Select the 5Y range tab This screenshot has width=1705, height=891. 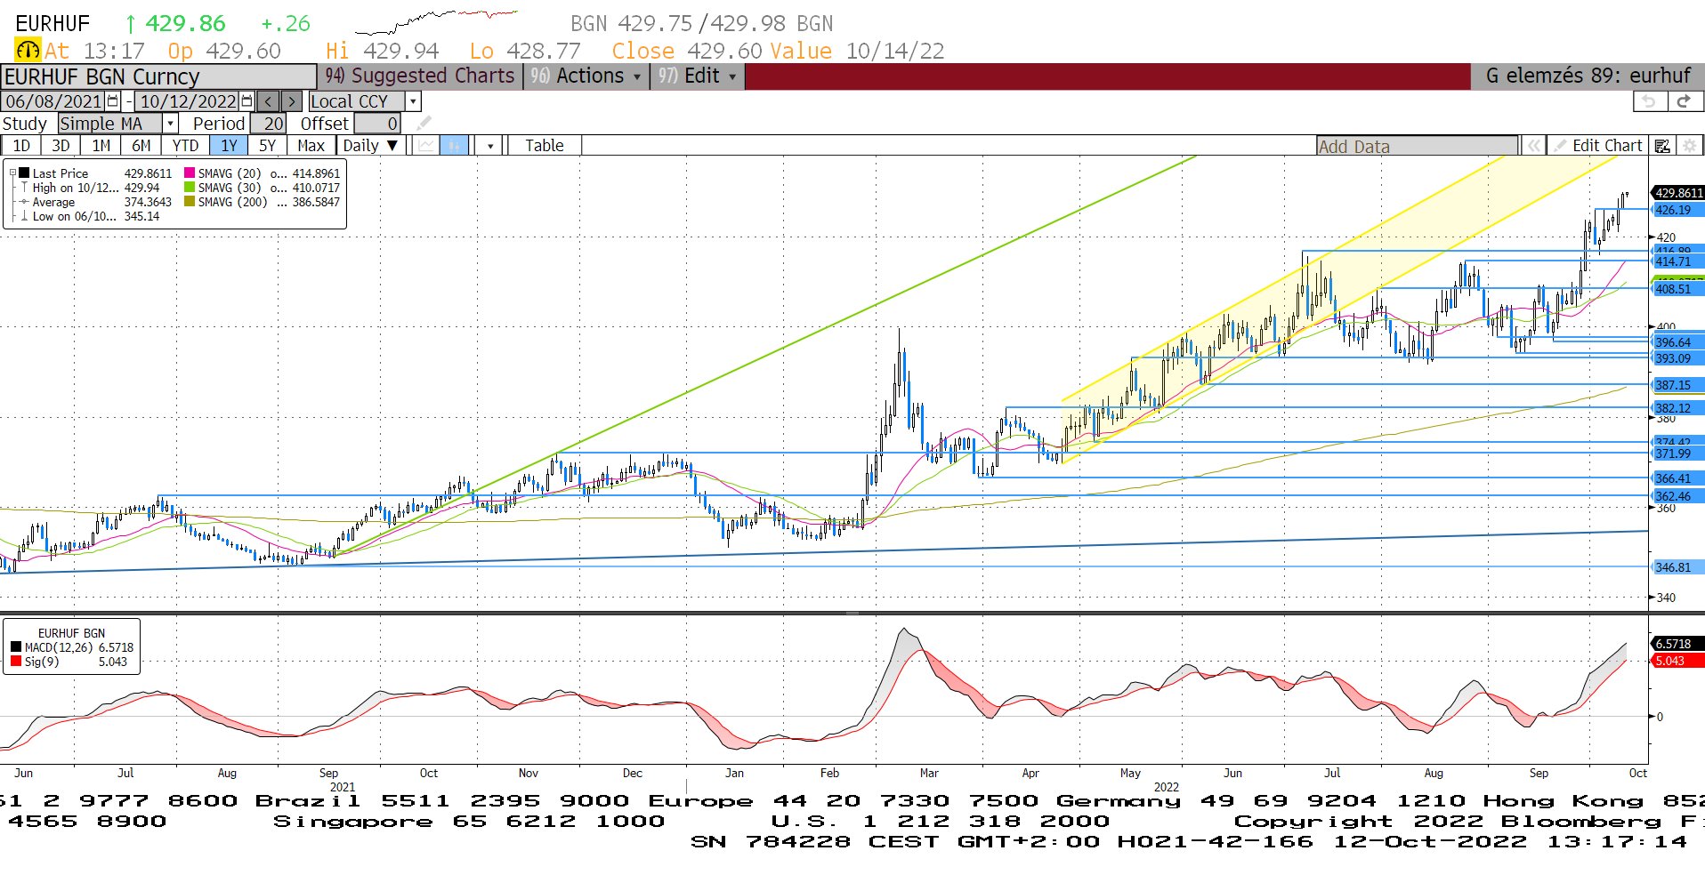tap(268, 146)
